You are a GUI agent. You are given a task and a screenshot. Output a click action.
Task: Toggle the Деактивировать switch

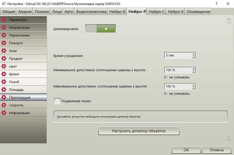pos(100,28)
